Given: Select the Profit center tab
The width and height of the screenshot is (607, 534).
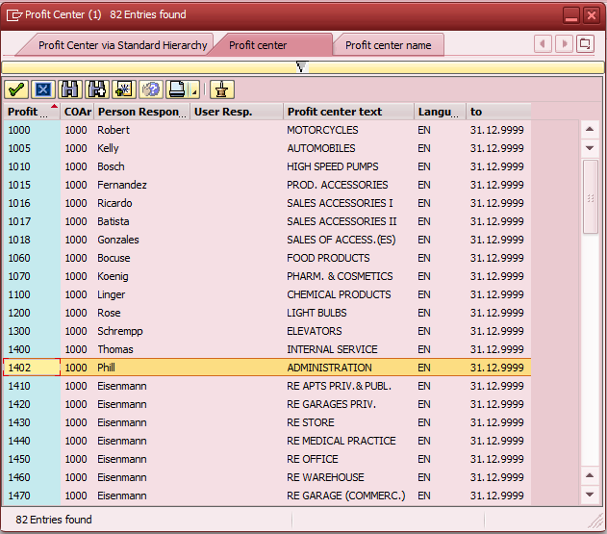Looking at the screenshot, I should coord(258,45).
